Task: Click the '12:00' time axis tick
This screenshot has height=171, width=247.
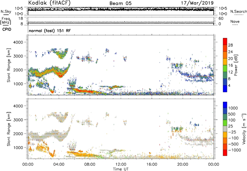Action: click(121, 165)
